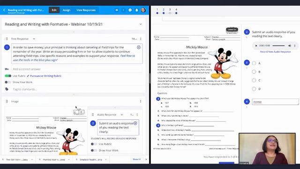
Task: Select answer option B
Action: pos(254,72)
